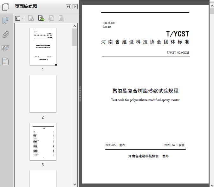Click thumbnail panel scroll up arrow

pyautogui.click(x=75, y=26)
